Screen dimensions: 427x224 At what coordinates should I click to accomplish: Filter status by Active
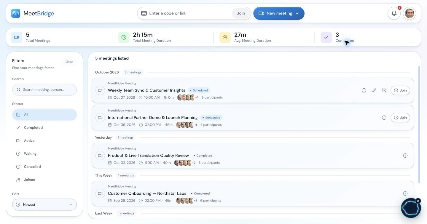(x=44, y=141)
